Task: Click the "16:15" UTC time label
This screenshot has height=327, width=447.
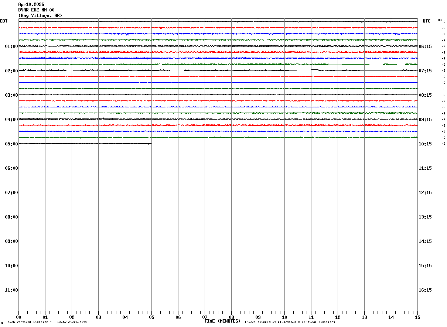Action: 426,290
